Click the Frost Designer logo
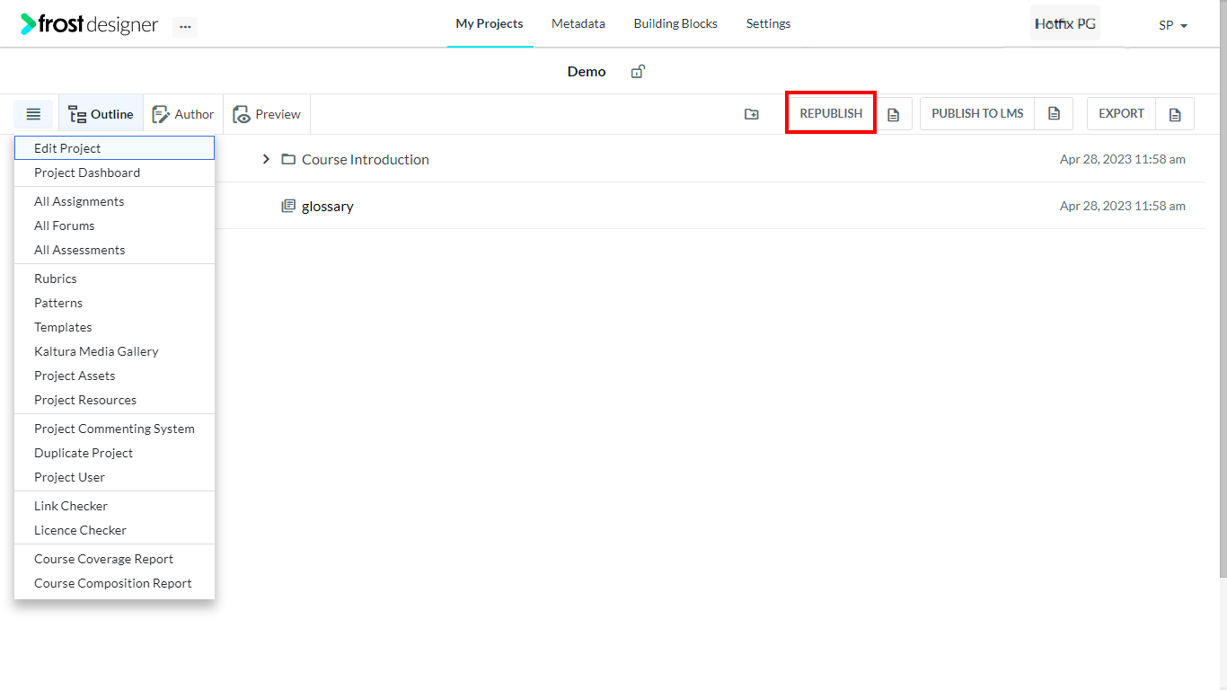Screen dimensions: 1227x690 90,24
